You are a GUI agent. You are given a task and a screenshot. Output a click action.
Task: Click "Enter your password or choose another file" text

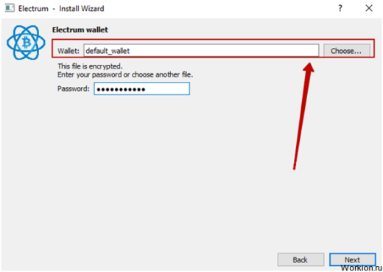coord(125,74)
